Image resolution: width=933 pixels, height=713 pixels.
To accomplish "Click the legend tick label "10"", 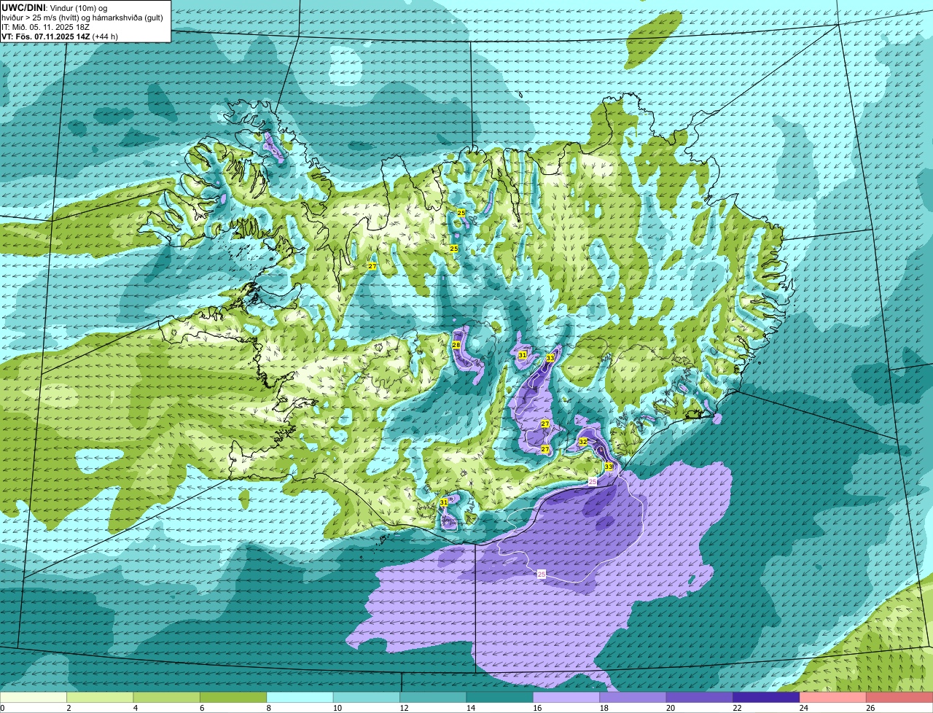I will click(x=337, y=708).
